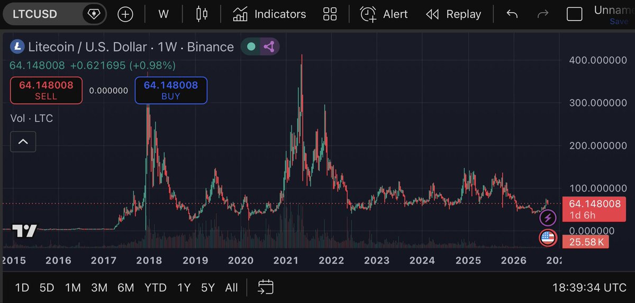Select the 5Y time range
635x303 pixels.
[207, 288]
